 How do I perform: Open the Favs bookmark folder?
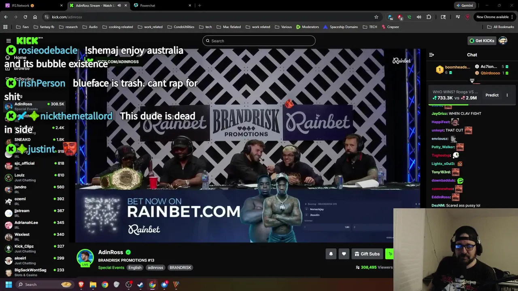22,27
